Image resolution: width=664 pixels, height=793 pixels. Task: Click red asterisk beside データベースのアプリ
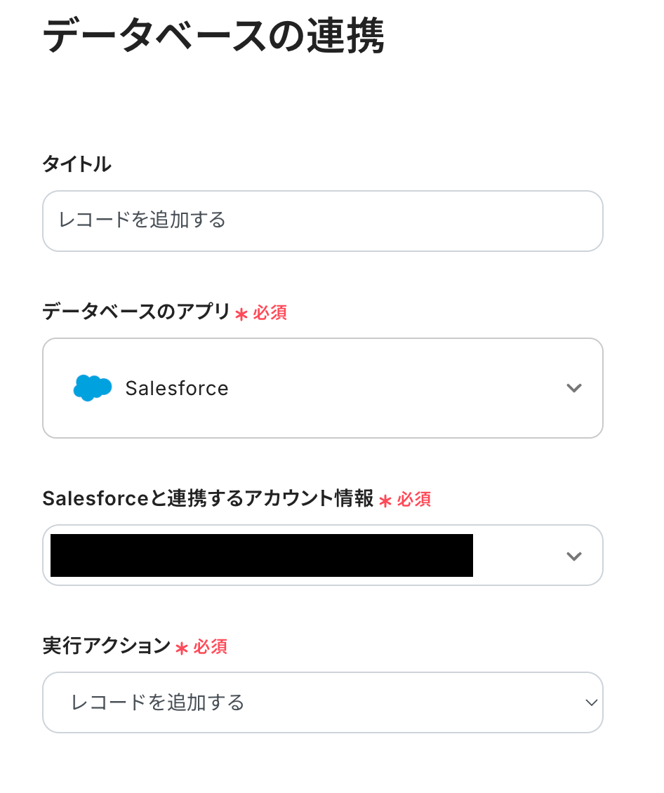point(241,314)
